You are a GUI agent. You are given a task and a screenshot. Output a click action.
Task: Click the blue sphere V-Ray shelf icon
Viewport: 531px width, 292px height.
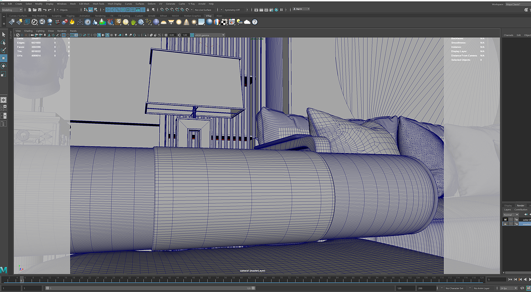pos(209,22)
